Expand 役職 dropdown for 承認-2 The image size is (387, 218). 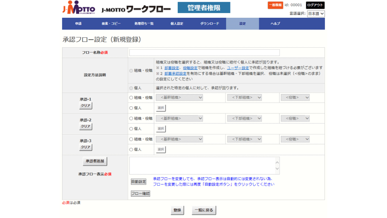click(x=295, y=118)
